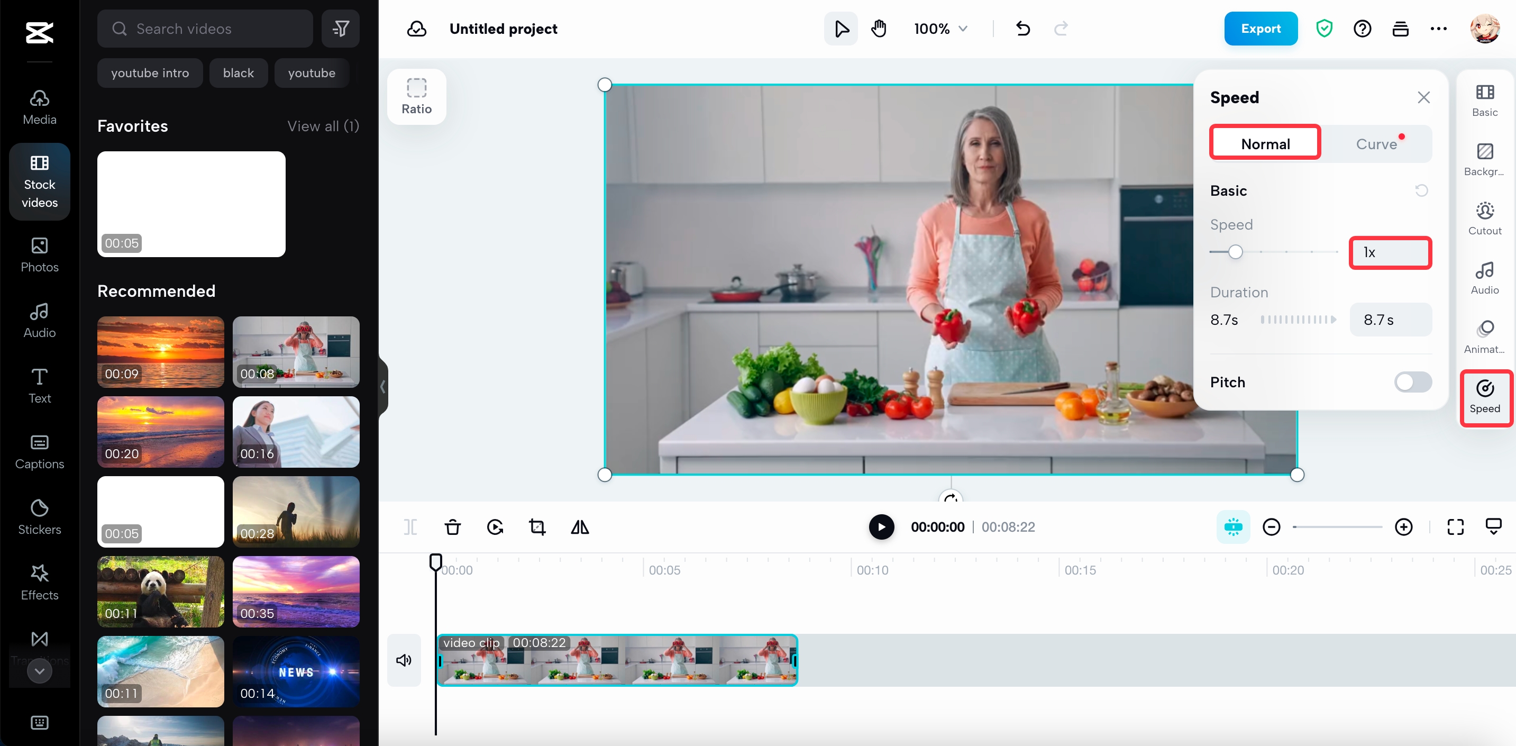Collapse the left media panel
The height and width of the screenshot is (746, 1516).
[383, 386]
